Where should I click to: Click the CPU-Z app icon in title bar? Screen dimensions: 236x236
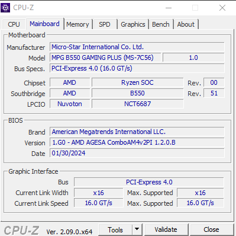coord(5,8)
